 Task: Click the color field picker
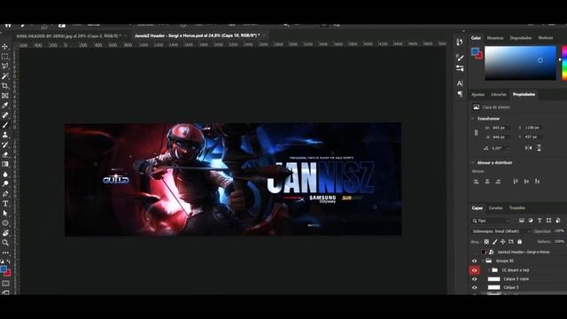520,63
